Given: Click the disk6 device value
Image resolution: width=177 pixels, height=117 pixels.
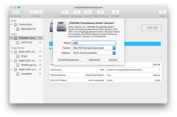Looking at the screenshot, I should (158, 80).
